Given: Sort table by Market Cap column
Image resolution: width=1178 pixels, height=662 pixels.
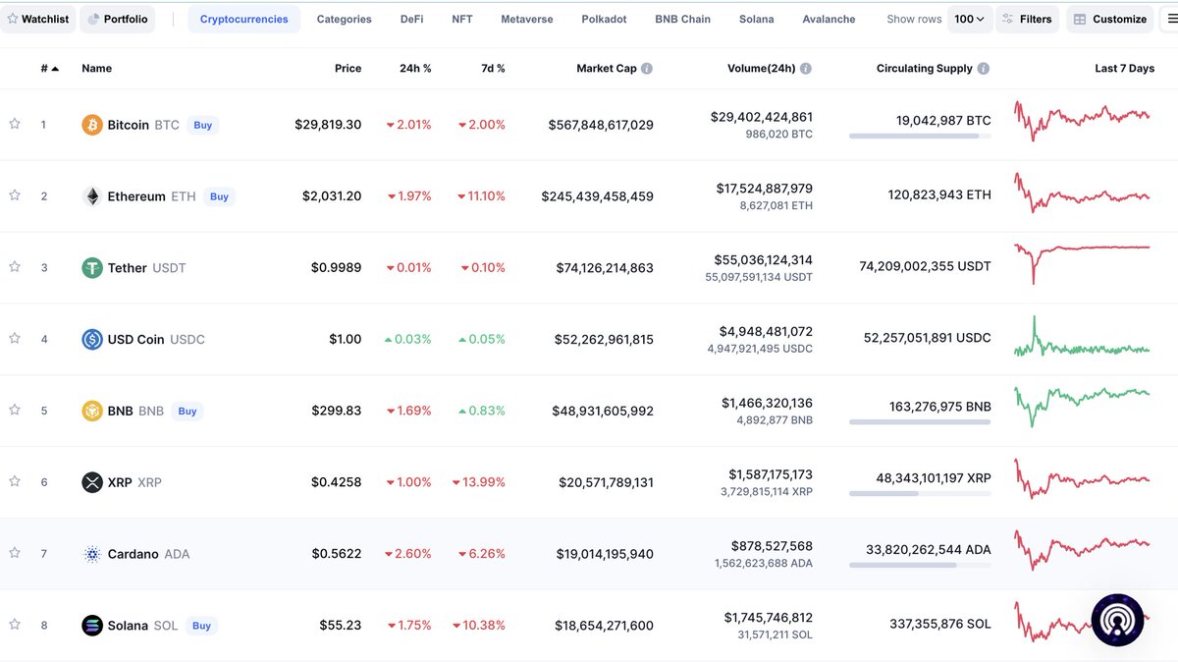Looking at the screenshot, I should pyautogui.click(x=607, y=69).
